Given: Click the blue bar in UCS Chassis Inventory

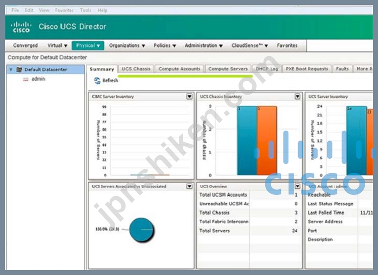Looking at the screenshot, I should point(247,140).
